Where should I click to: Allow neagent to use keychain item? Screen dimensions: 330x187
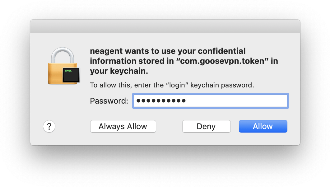coord(263,126)
